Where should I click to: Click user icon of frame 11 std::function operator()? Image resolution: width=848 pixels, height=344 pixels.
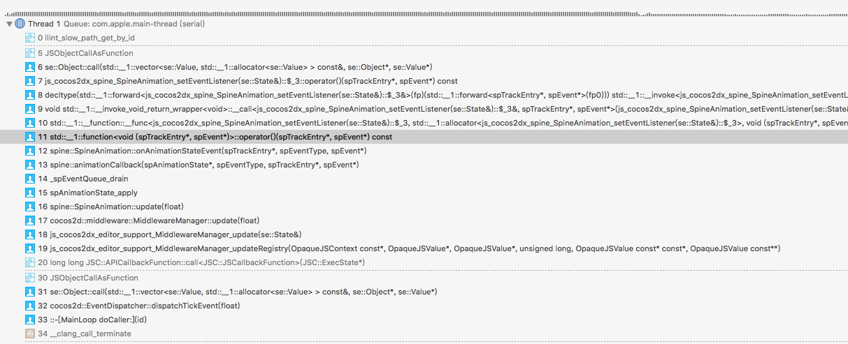(30, 137)
